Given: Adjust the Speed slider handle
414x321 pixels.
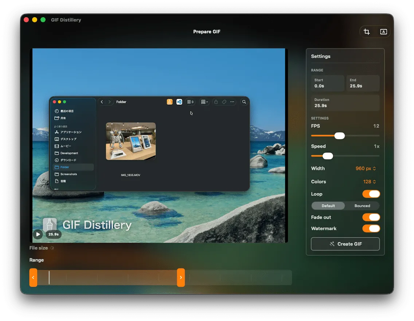Looking at the screenshot, I should tap(328, 156).
